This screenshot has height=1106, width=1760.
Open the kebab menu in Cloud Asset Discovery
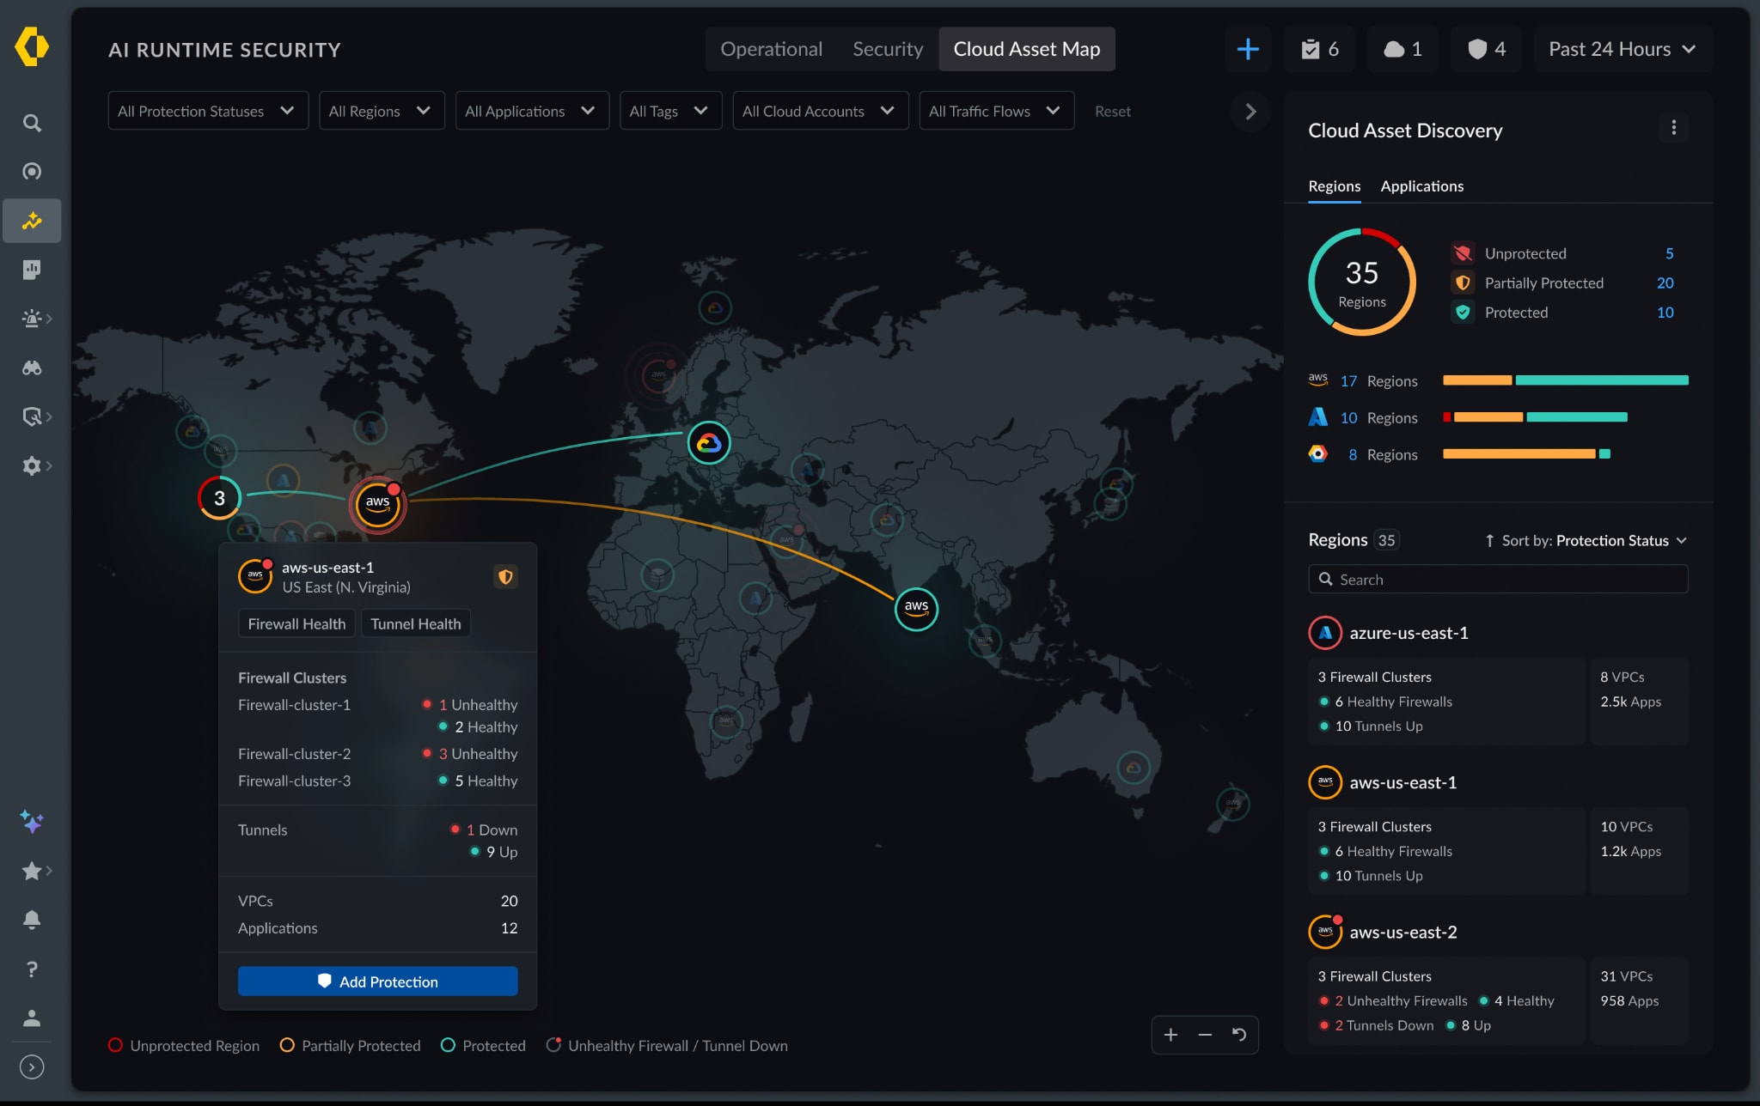point(1673,128)
